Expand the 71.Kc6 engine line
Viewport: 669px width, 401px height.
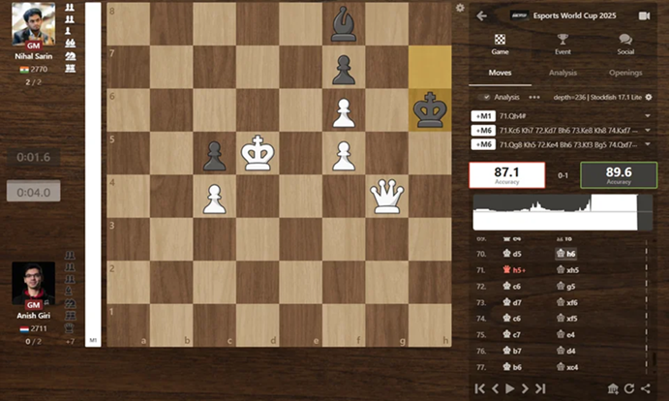click(646, 130)
